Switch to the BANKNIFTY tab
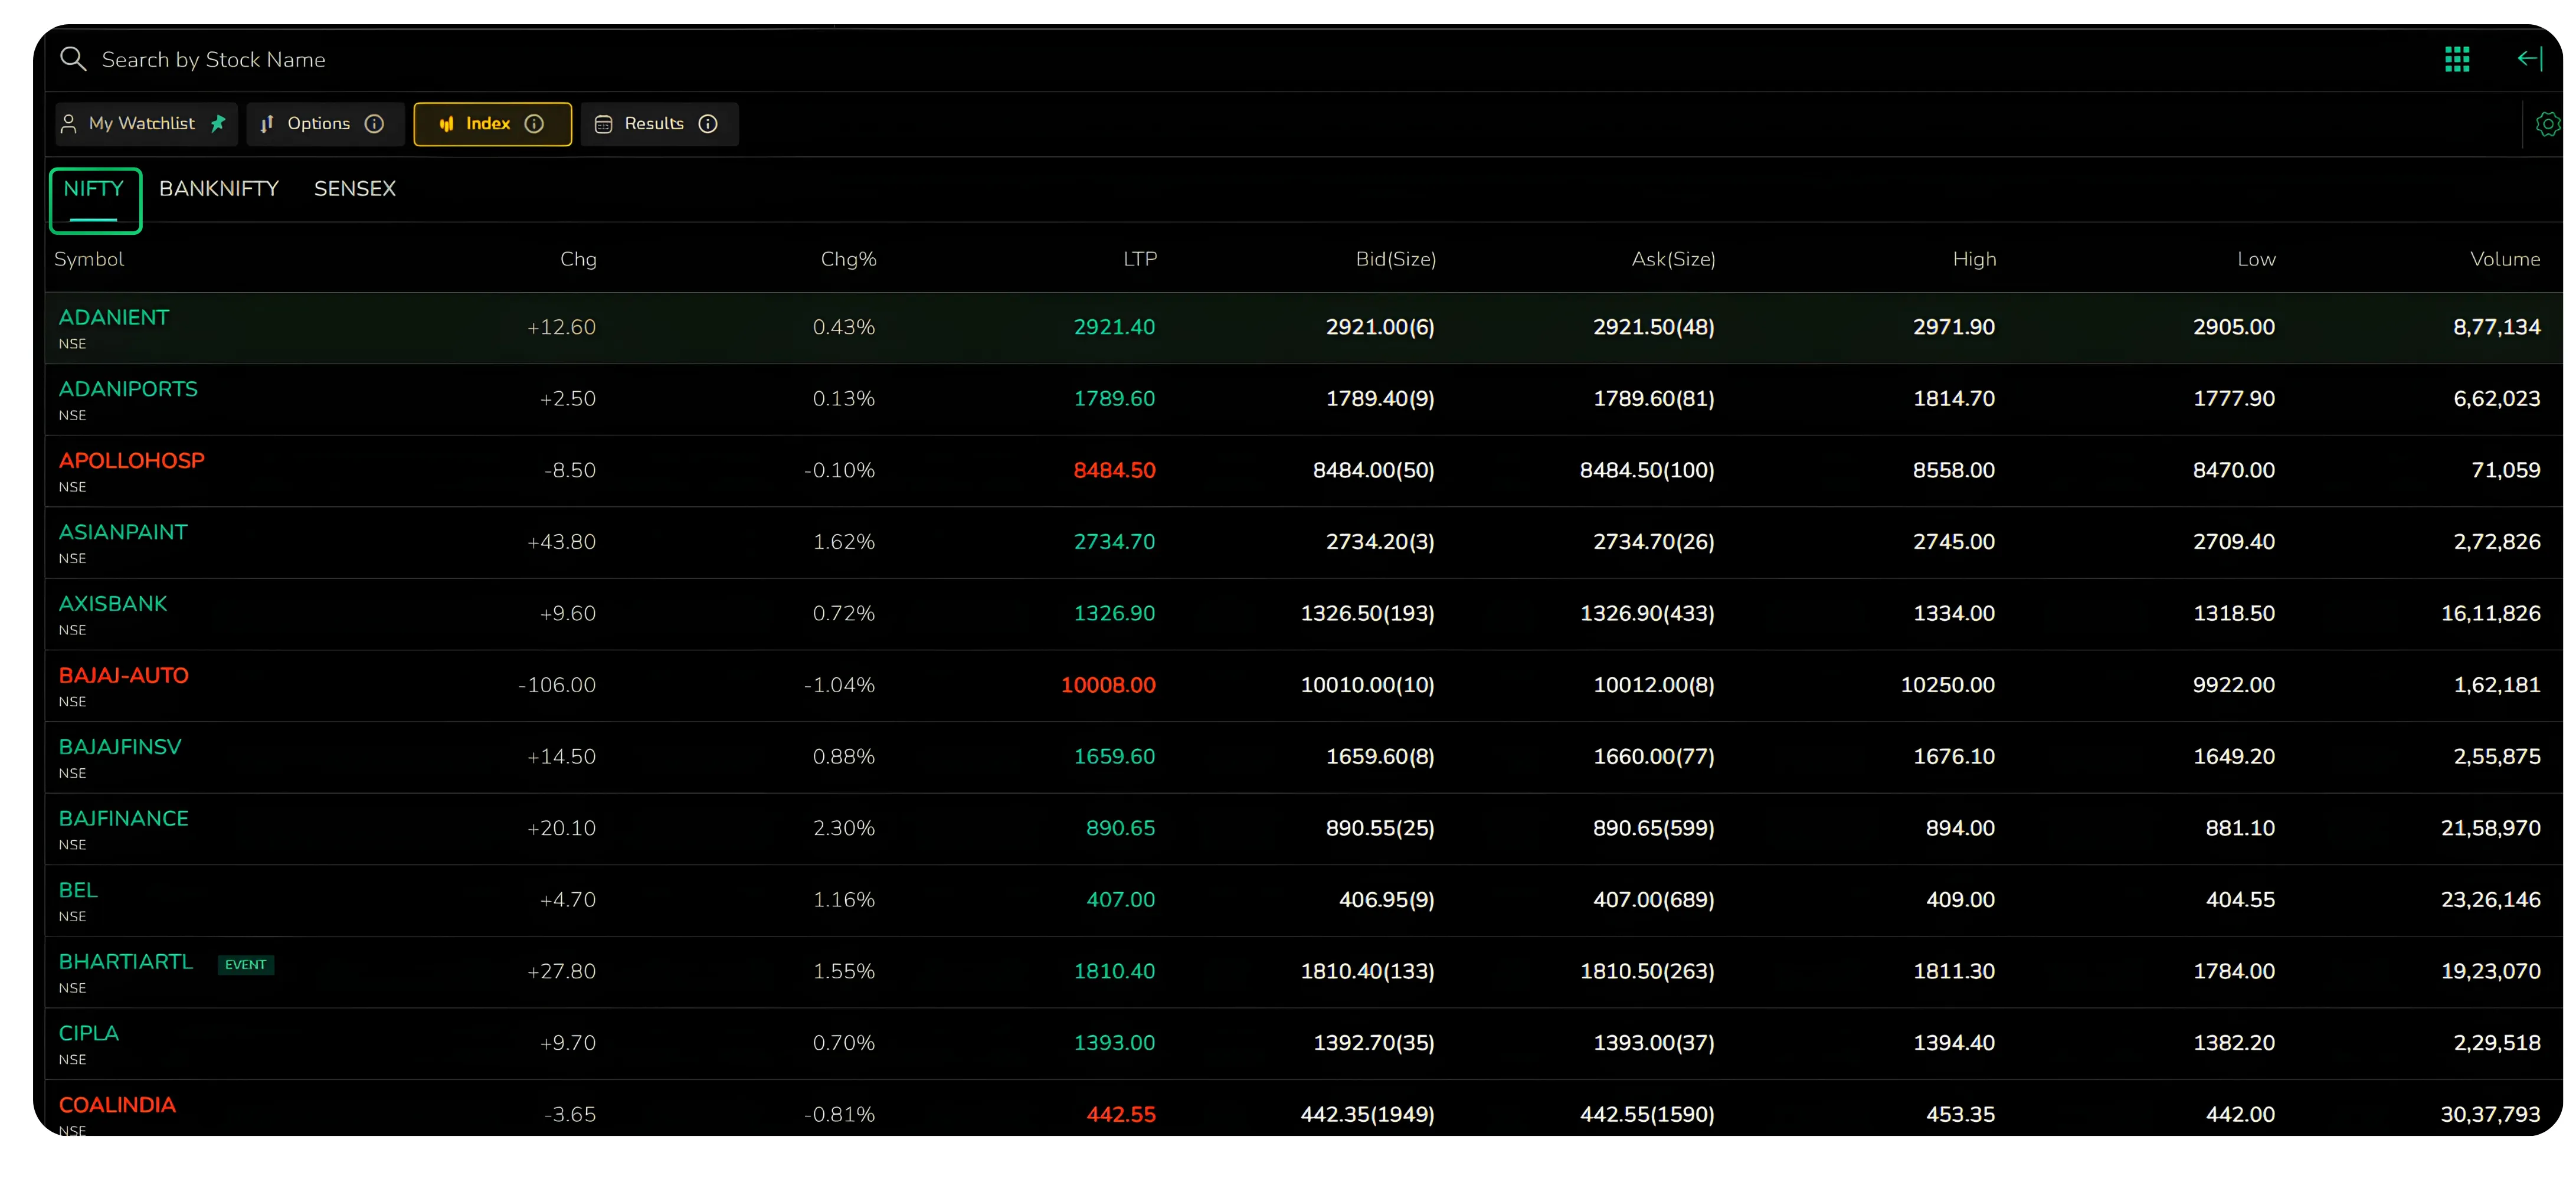 coord(219,189)
